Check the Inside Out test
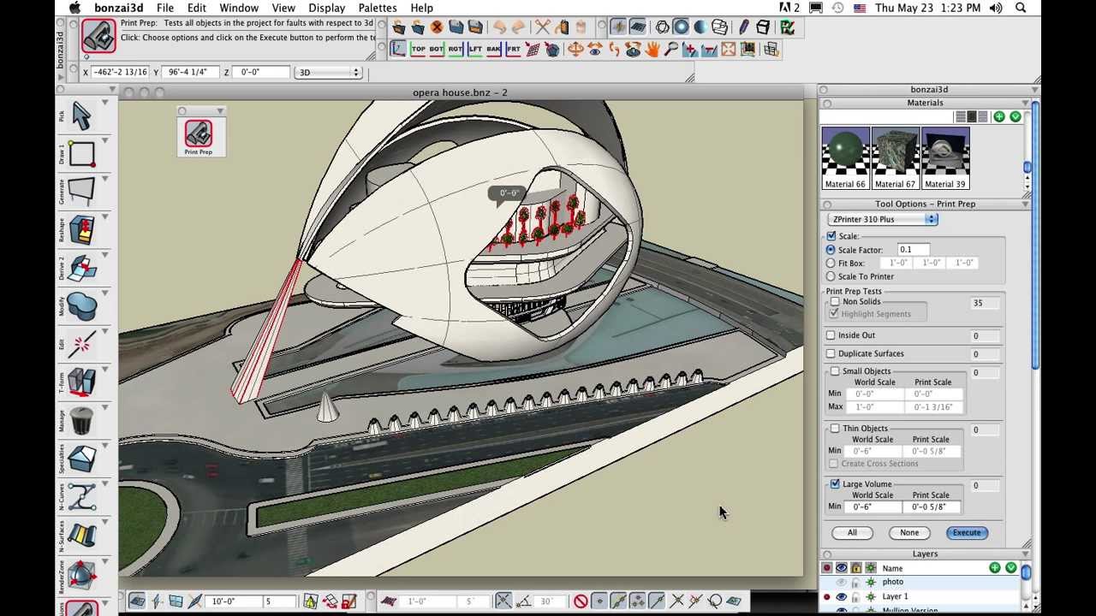Viewport: 1096px width, 616px height. (x=831, y=335)
